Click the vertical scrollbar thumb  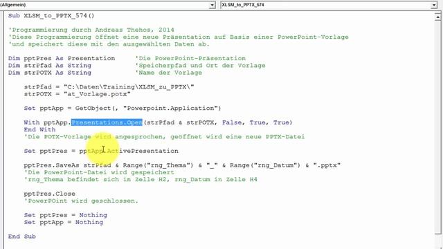point(437,127)
